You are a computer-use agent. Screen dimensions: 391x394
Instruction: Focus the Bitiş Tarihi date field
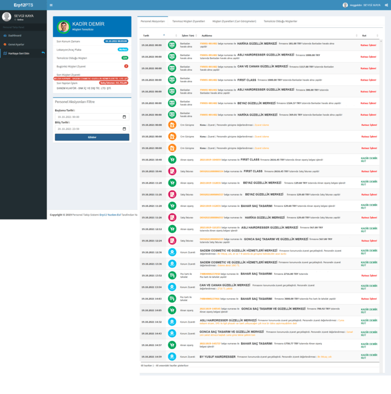point(92,129)
